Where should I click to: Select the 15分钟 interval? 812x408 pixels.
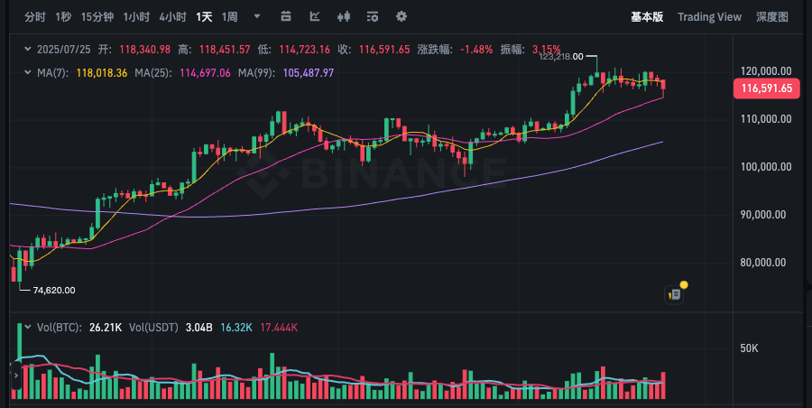click(x=97, y=16)
